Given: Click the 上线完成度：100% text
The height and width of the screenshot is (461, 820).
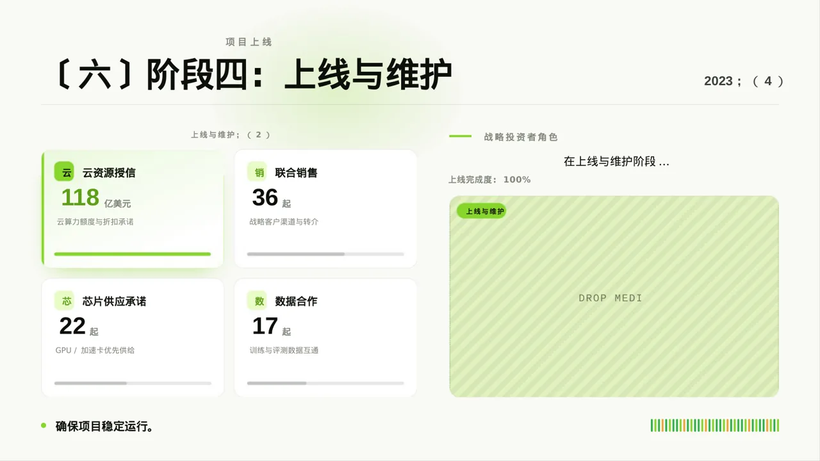Looking at the screenshot, I should 489,180.
